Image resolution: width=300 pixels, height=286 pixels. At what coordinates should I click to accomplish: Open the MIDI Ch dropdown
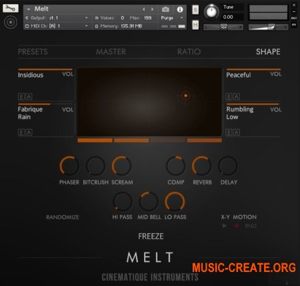57,26
